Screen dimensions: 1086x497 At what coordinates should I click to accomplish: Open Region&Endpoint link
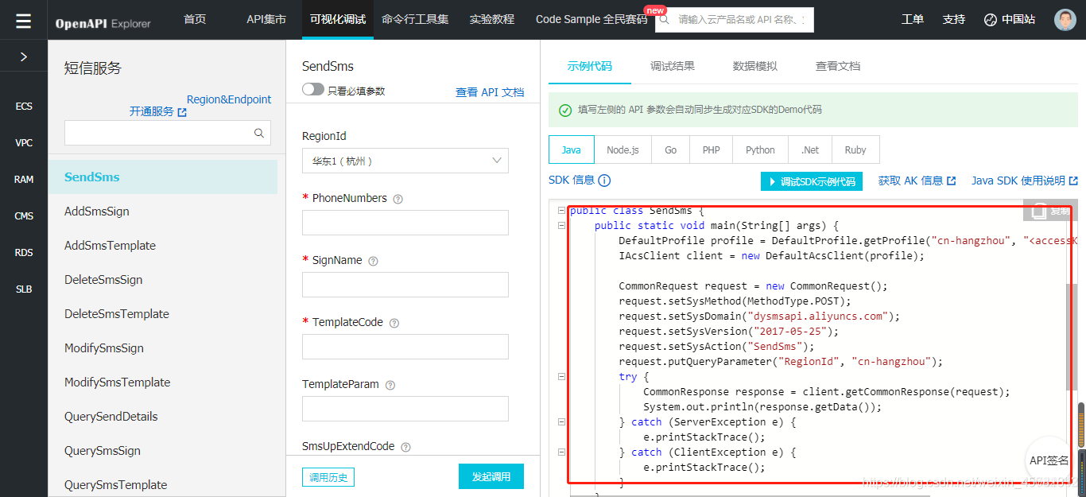point(229,99)
